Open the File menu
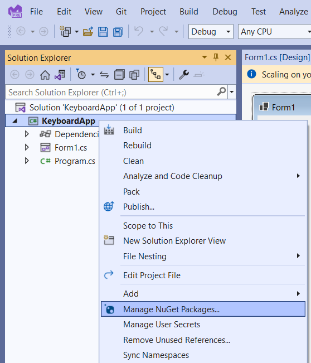The height and width of the screenshot is (363, 311). [x=36, y=12]
